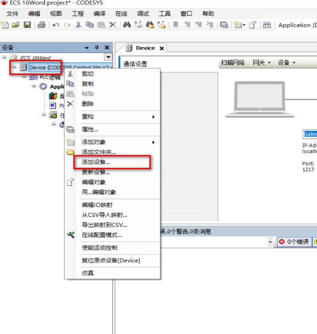
Task: Click the New file toolbar icon
Action: tap(5, 25)
